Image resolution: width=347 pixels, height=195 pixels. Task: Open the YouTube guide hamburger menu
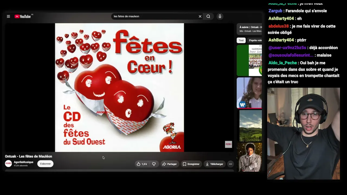[x=8, y=16]
